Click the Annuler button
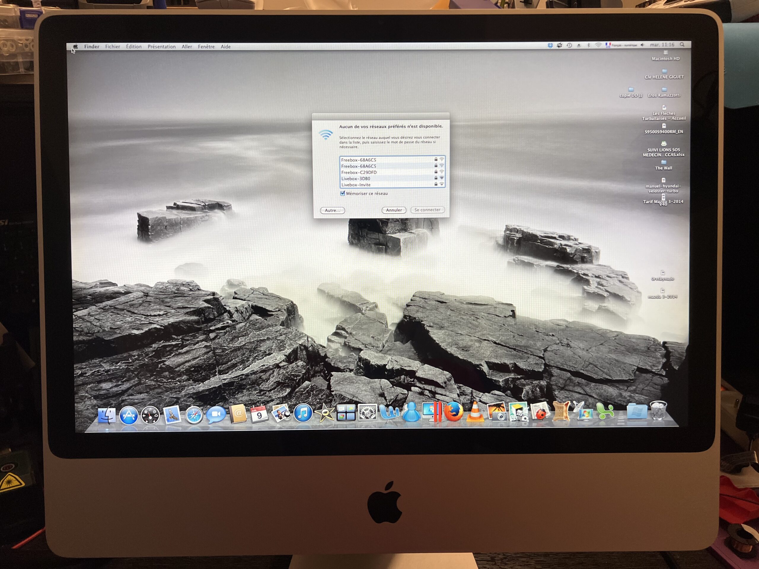This screenshot has width=759, height=569. 393,210
